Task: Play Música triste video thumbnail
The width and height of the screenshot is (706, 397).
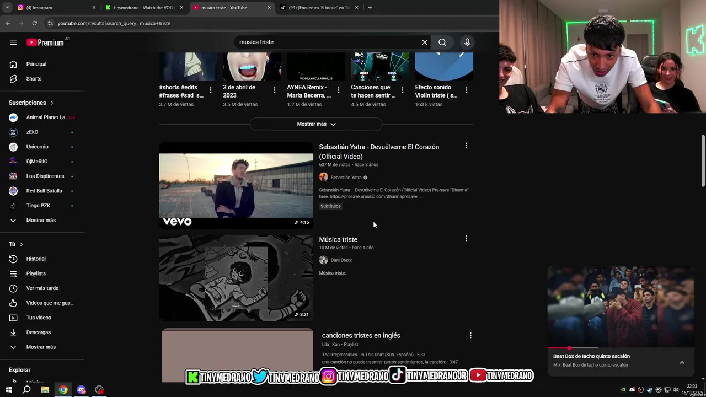Action: point(236,278)
